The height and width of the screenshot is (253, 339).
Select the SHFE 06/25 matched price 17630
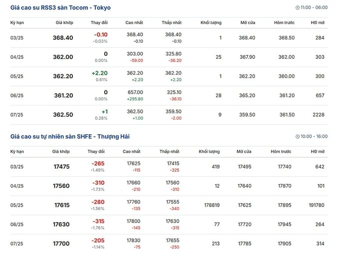click(61, 225)
